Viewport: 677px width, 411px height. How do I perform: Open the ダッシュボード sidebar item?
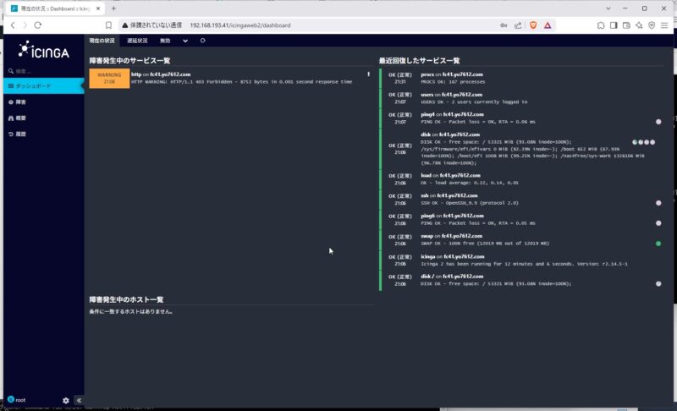point(44,85)
